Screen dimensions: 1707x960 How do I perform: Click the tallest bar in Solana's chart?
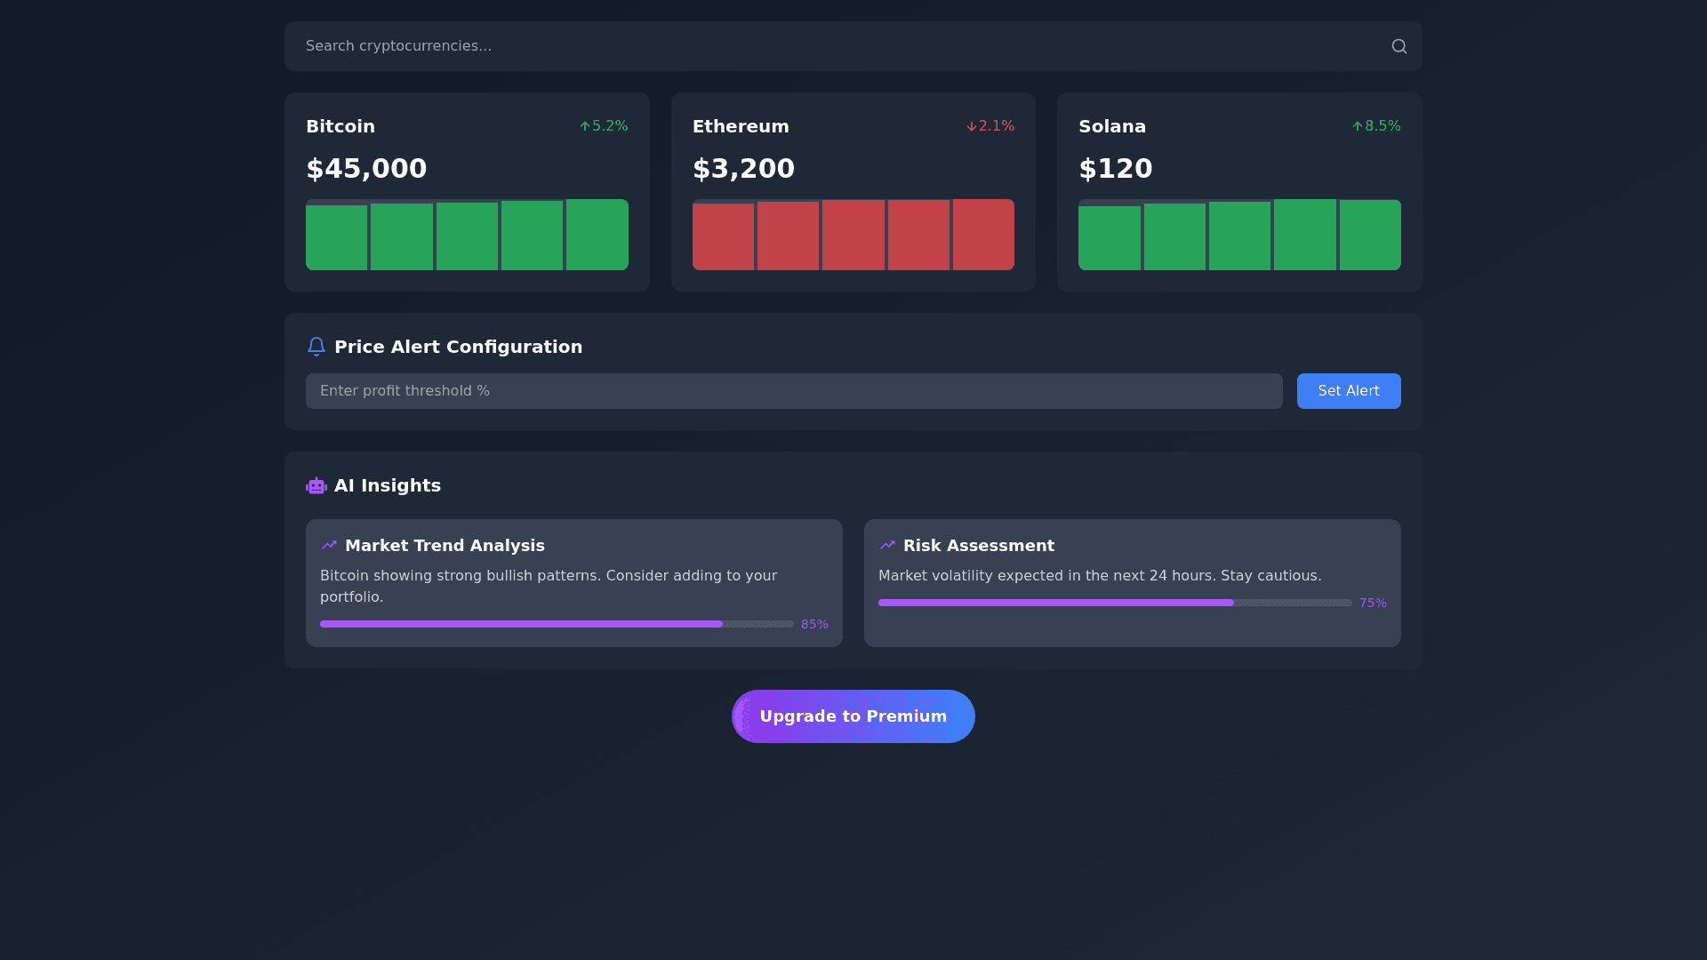[1304, 235]
